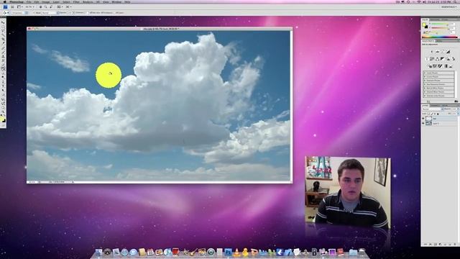
Task: Add an Exposure adjustment
Action: pyautogui.click(x=448, y=52)
